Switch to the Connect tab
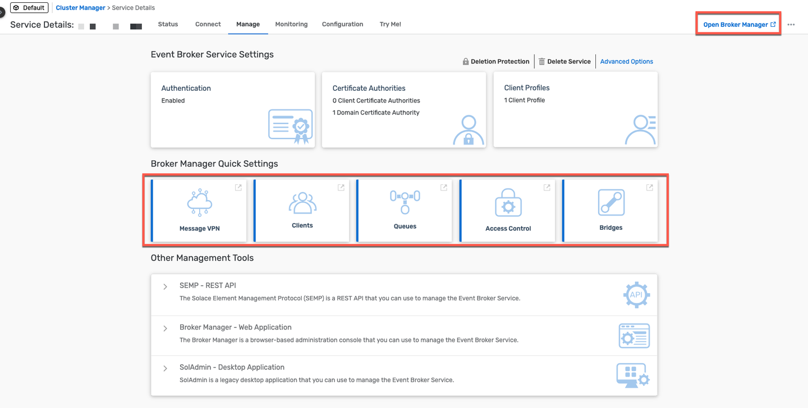 (x=208, y=24)
